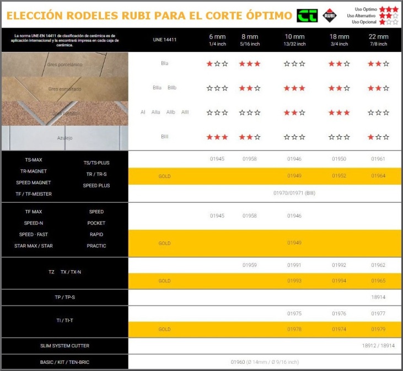This screenshot has width=403, height=371.
Task: Click the Gres porcelánico tile image
Action: 65,64
